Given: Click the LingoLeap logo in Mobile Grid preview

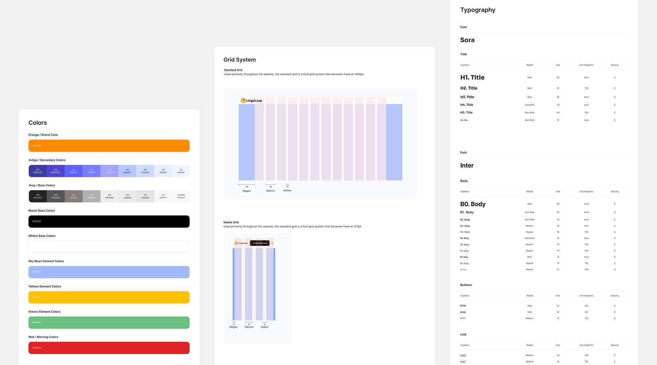Looking at the screenshot, I should click(x=241, y=243).
